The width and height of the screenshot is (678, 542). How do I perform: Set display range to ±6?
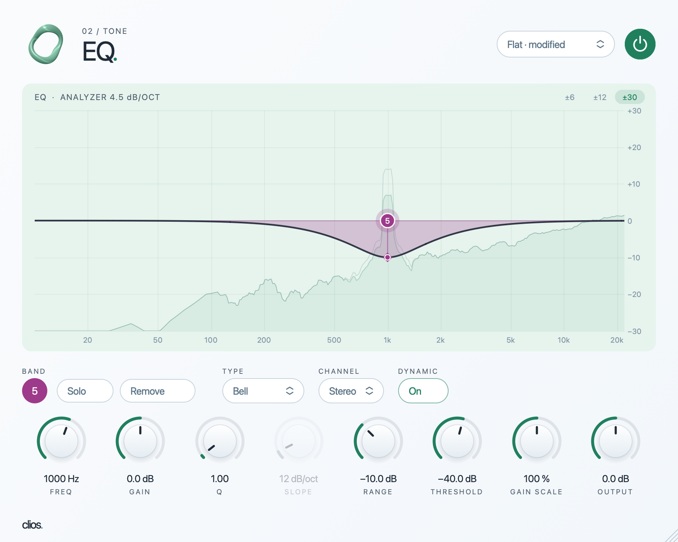click(x=570, y=97)
